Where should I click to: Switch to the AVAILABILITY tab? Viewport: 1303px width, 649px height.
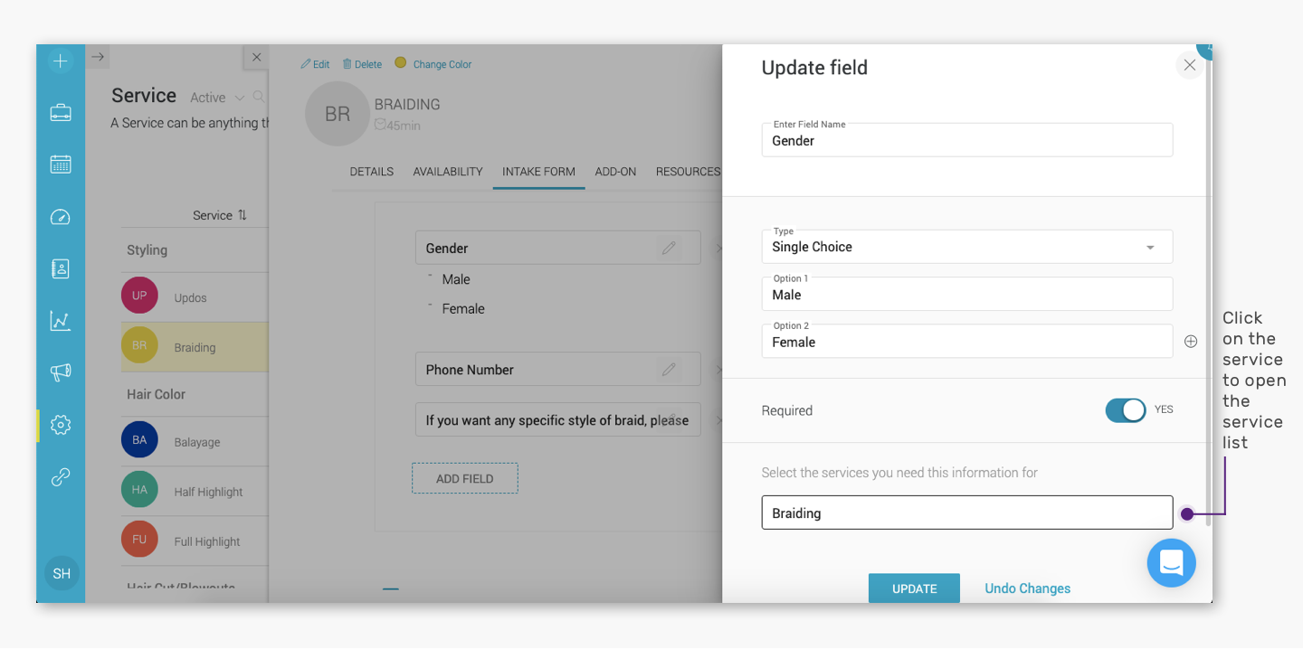(x=448, y=171)
